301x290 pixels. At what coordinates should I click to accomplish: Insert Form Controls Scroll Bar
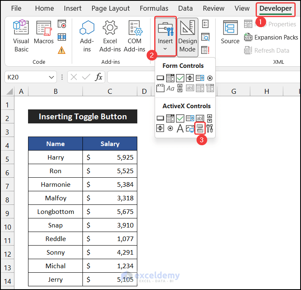(x=180, y=88)
